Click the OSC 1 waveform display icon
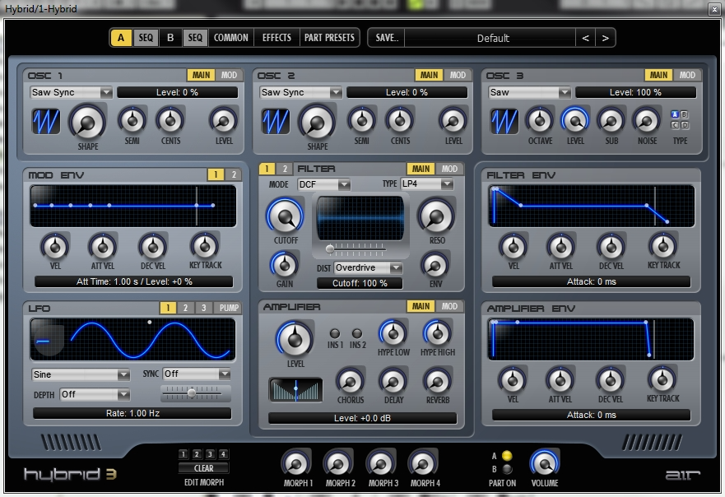 46,122
